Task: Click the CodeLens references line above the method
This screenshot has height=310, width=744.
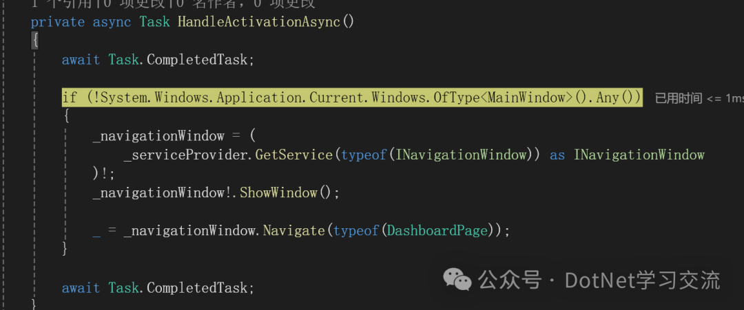Action: (173, 4)
